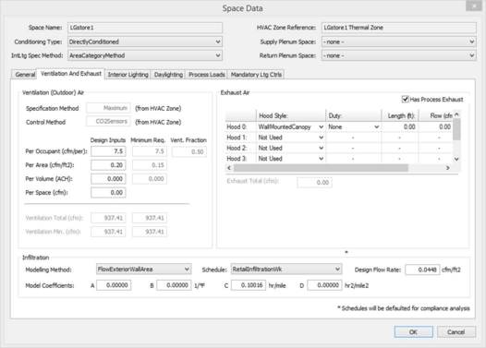
Task: Open Hood 3 Hood Style dropdown
Action: pos(291,158)
